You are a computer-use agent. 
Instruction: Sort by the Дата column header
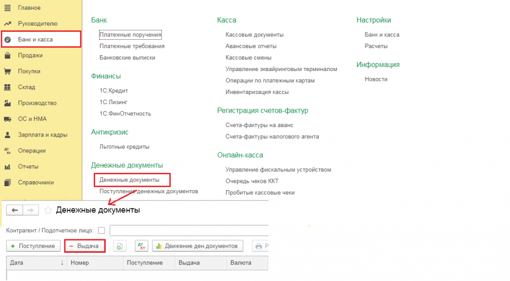click(36, 263)
